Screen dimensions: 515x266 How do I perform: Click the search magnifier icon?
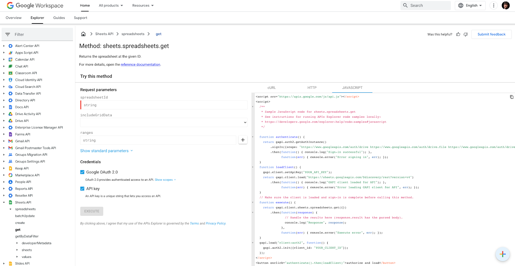coord(405,5)
